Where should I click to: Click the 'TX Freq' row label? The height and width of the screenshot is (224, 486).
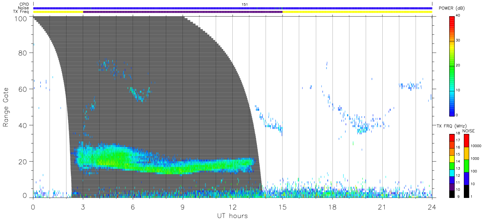click(x=21, y=12)
